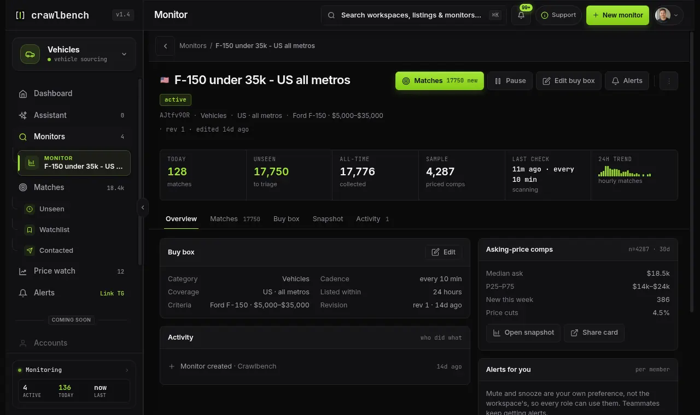
Task: Open the notifications bell in header
Action: 521,15
